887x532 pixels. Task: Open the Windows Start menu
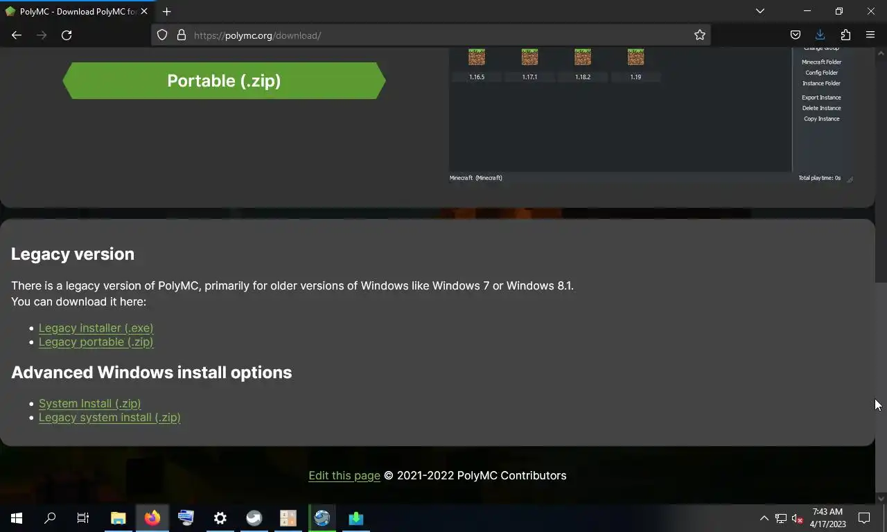coord(17,518)
